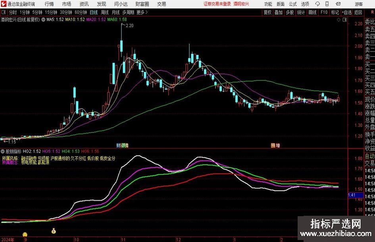The image size is (375, 242).
Task: Open the 财富圈 menu
Action: (142, 4)
